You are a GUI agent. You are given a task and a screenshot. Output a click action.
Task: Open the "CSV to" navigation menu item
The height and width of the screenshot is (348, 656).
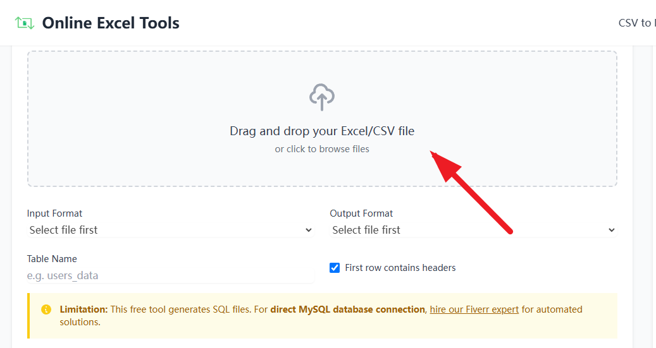(636, 23)
